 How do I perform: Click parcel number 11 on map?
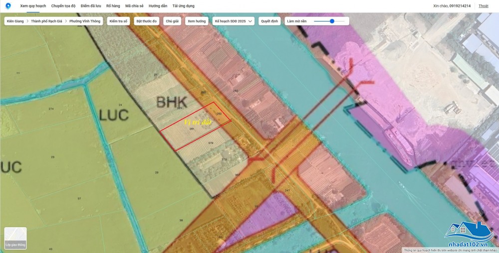18,73
